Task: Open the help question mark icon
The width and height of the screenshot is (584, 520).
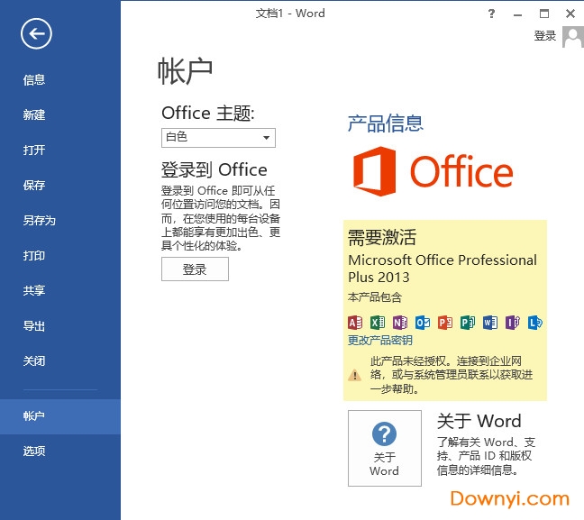Action: pos(491,14)
